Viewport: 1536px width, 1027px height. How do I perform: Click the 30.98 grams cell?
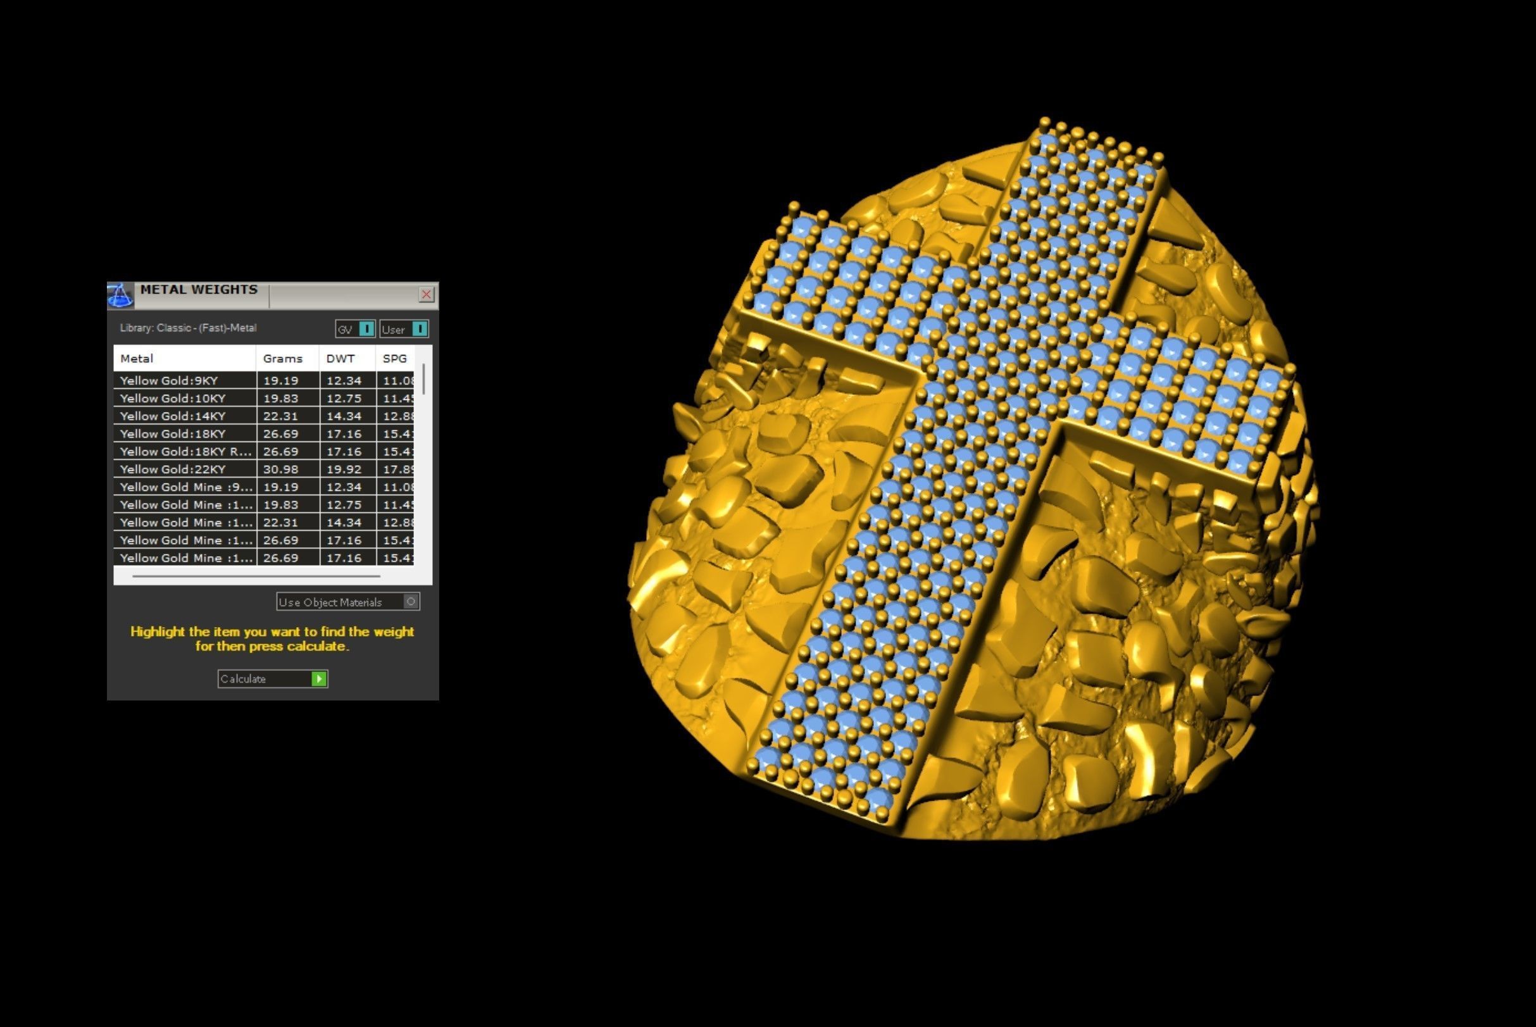pos(287,469)
